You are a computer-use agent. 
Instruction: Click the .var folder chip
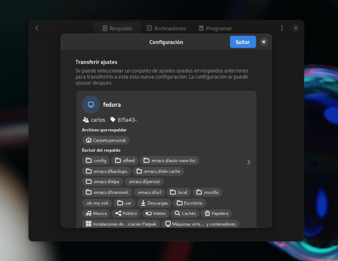124,203
